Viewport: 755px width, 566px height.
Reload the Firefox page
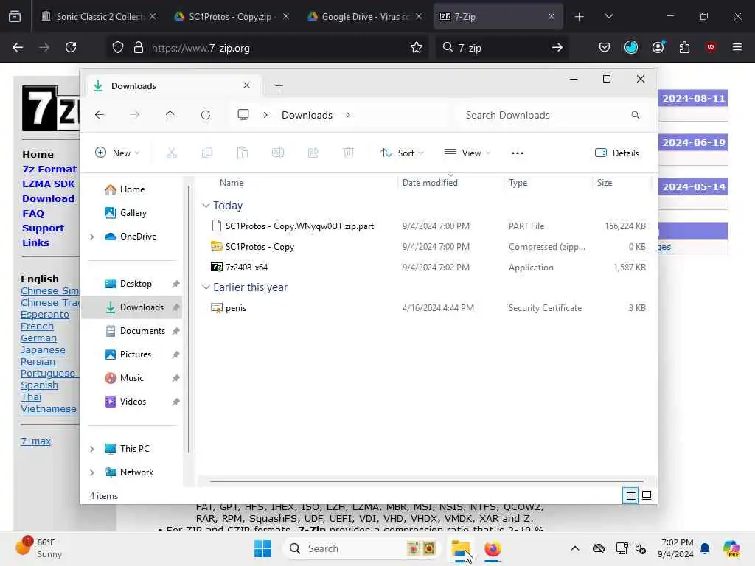pos(71,47)
